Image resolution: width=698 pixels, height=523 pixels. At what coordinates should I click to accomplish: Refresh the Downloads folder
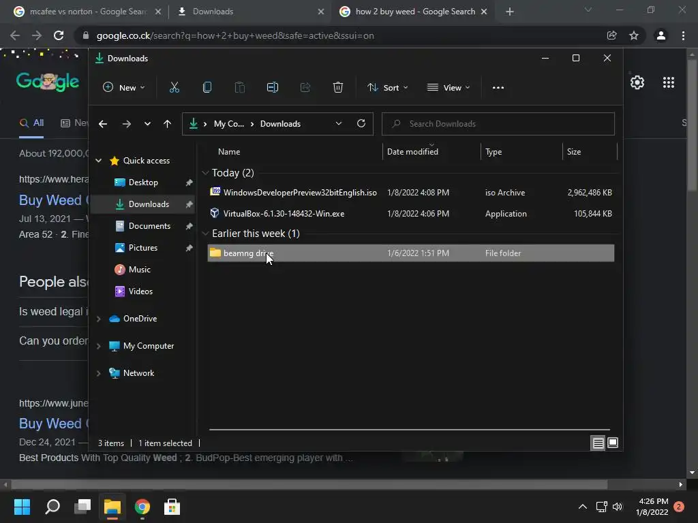pos(361,124)
